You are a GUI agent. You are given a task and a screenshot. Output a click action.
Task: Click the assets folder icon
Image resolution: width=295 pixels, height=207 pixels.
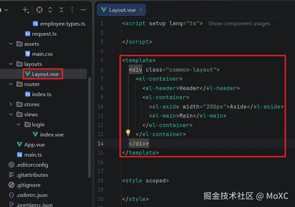click(x=19, y=44)
